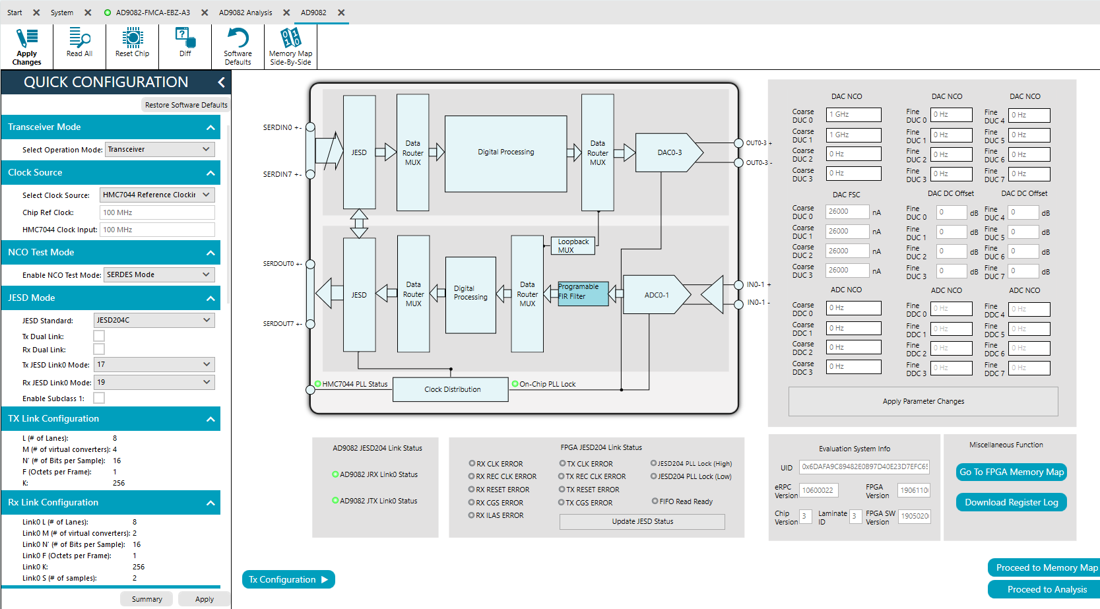Switch to the Start tab
Viewport: 1100px width, 609px height.
[x=15, y=13]
